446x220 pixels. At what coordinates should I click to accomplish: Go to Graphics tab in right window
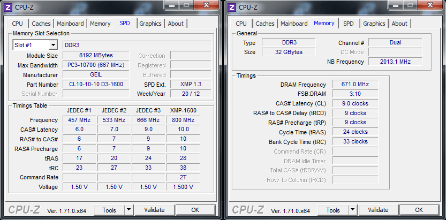pos(374,24)
